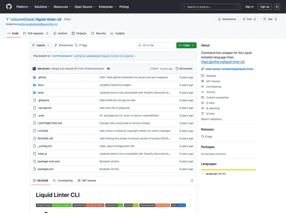Open the .github folder
Viewport: 286px width, 213px height.
(42, 77)
